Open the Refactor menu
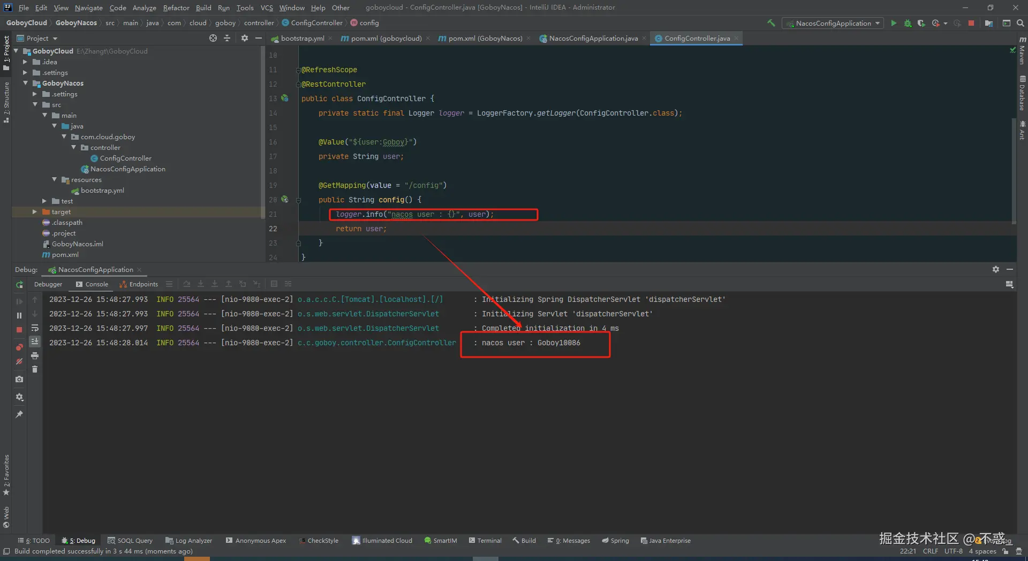 tap(176, 7)
